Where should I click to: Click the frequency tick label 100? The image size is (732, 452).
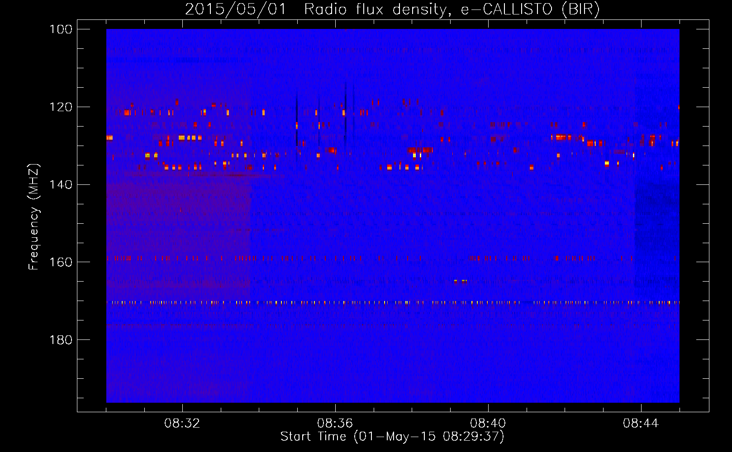(61, 29)
